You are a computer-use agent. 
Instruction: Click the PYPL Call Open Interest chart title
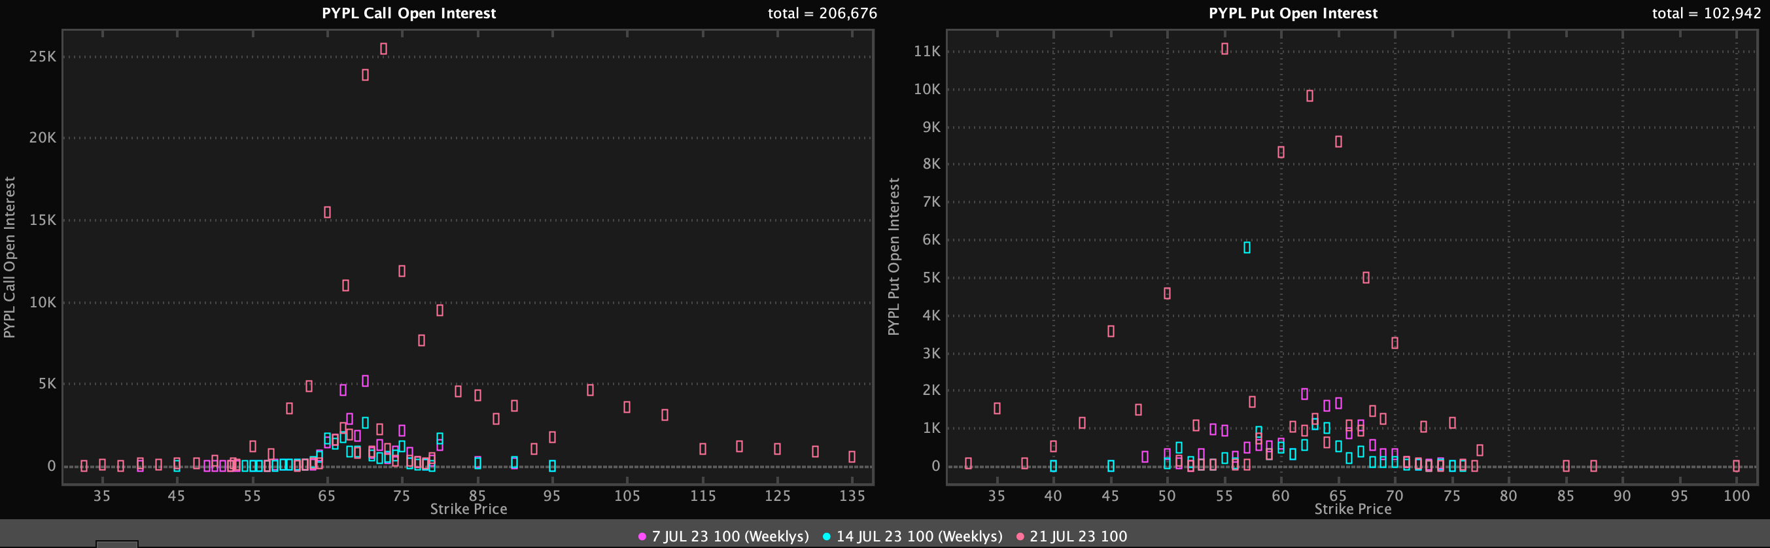click(409, 13)
